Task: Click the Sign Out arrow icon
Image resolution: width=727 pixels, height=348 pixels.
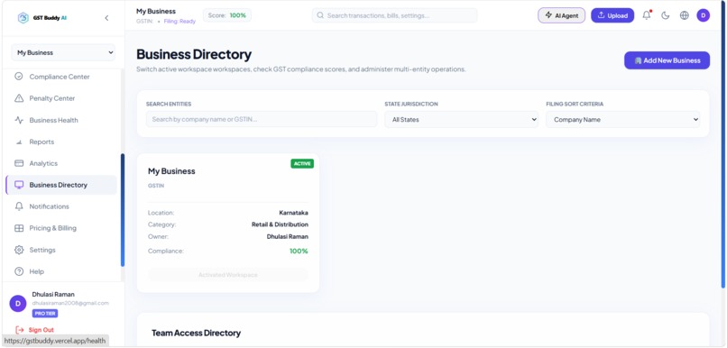Action: point(20,330)
